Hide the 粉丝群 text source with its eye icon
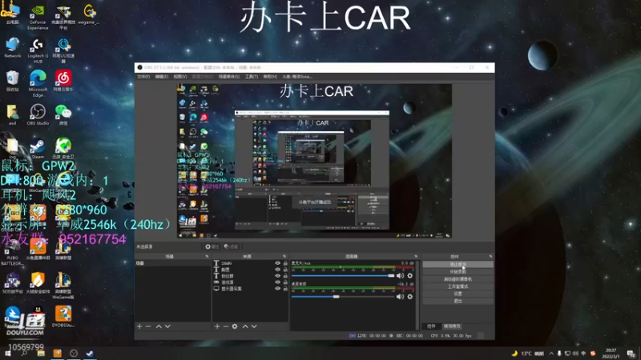Screen dimensions: 641x360 [x=277, y=276]
